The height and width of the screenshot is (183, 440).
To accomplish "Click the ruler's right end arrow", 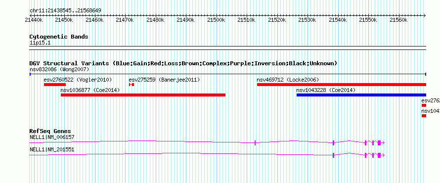I will 424,15.
